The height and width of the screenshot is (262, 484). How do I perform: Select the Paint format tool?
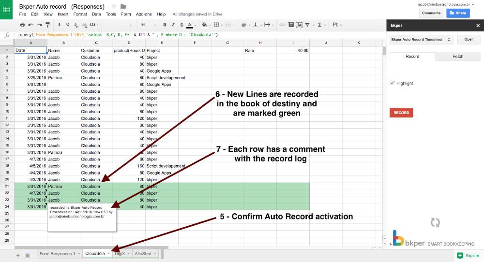pyautogui.click(x=48, y=25)
